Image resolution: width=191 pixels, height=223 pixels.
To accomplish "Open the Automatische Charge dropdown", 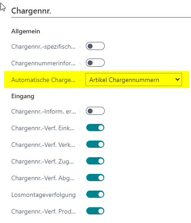I will (133, 80).
